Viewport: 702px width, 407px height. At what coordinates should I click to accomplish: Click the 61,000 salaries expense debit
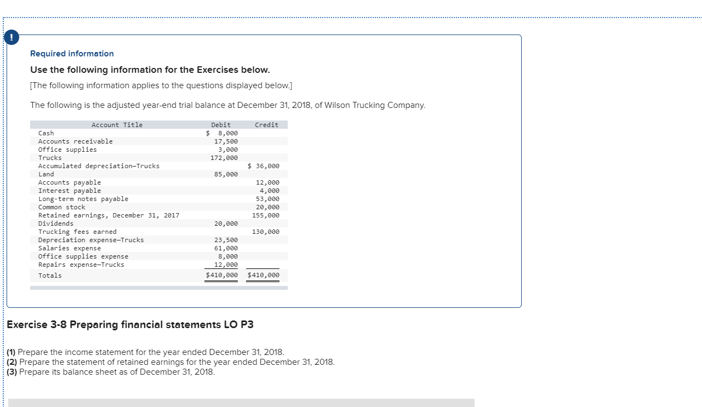pos(226,248)
